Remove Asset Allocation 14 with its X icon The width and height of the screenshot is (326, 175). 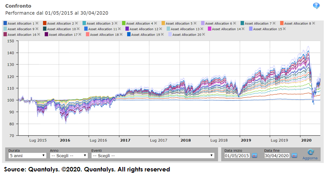[243, 29]
